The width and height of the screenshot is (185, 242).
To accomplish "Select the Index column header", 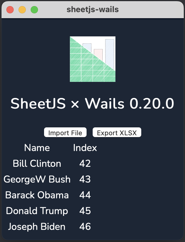I will coord(85,148).
